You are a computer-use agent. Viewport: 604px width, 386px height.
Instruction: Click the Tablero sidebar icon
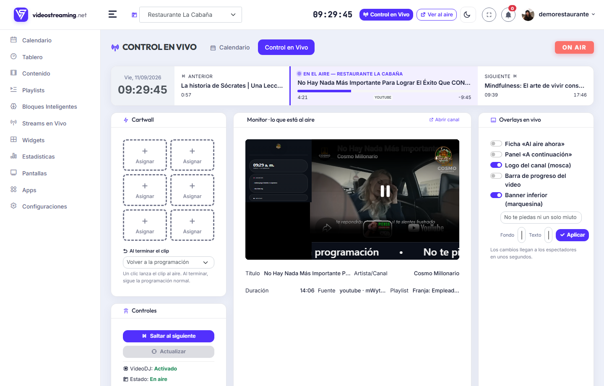tap(13, 57)
